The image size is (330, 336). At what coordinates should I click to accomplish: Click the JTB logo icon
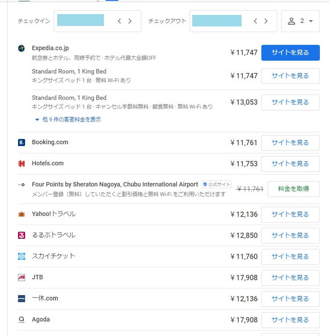(x=22, y=278)
